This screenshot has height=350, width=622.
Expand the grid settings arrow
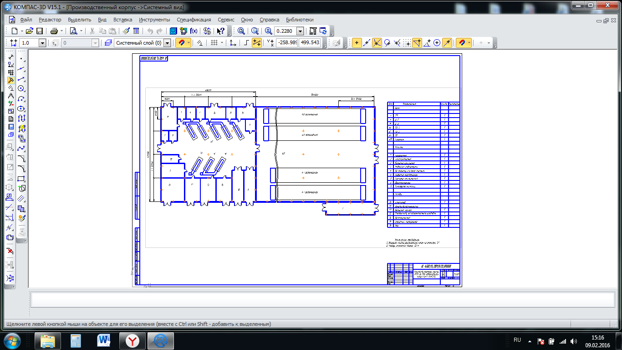point(222,43)
